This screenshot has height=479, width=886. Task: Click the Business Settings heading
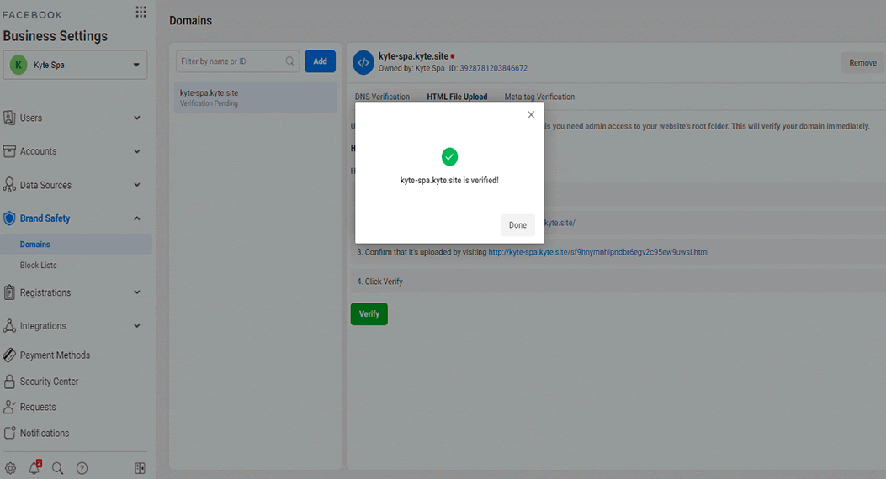coord(55,35)
